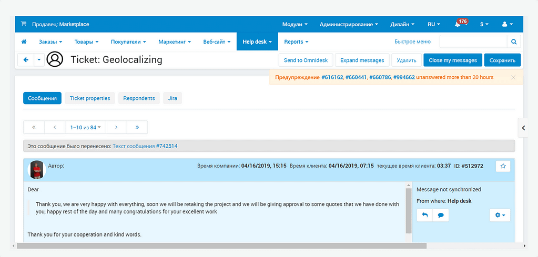Star the message with ID #512972
Viewport: 538px width, 257px height.
tap(503, 166)
